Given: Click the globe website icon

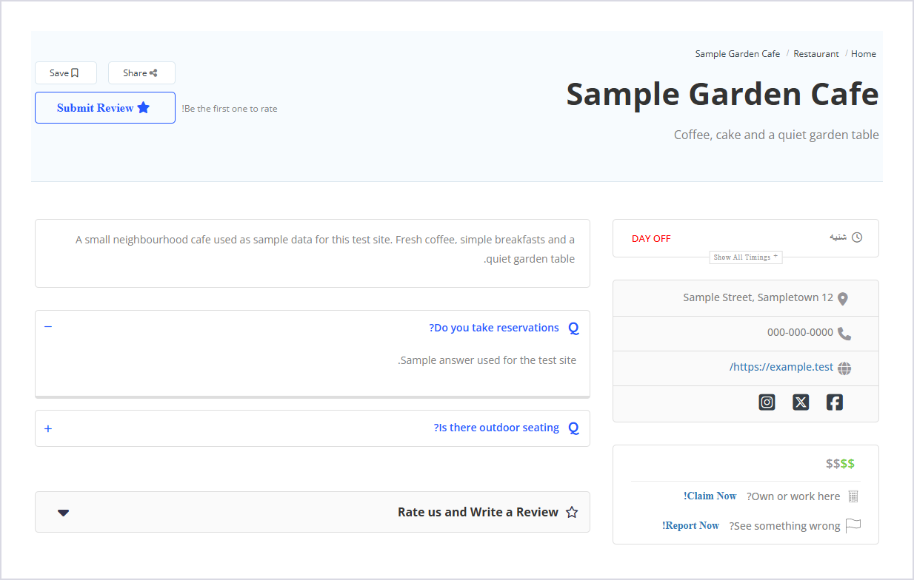Looking at the screenshot, I should [844, 368].
